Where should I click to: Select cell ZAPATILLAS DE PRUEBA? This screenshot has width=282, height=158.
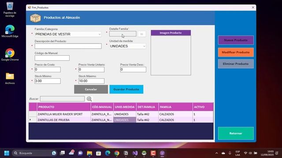pos(64,120)
